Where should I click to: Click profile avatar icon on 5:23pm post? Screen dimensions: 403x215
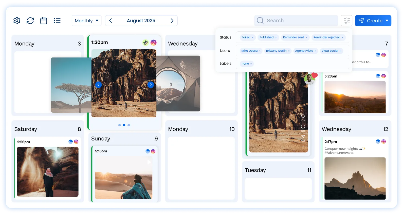378,76
